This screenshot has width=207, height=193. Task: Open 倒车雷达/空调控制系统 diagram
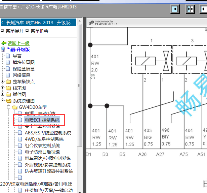pyautogui.click(x=48, y=158)
